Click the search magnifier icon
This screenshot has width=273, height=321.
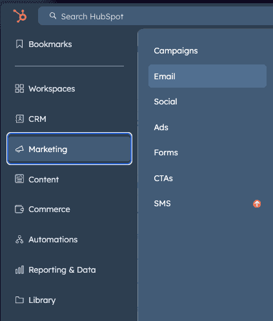pyautogui.click(x=53, y=15)
